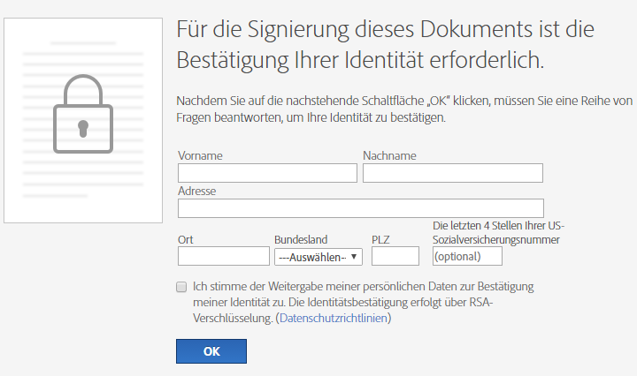This screenshot has width=637, height=376.
Task: Tick the data sharing consent checkbox
Action: pos(181,287)
